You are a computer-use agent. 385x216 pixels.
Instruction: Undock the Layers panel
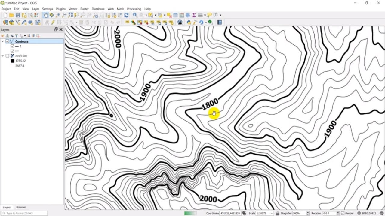pos(56,29)
